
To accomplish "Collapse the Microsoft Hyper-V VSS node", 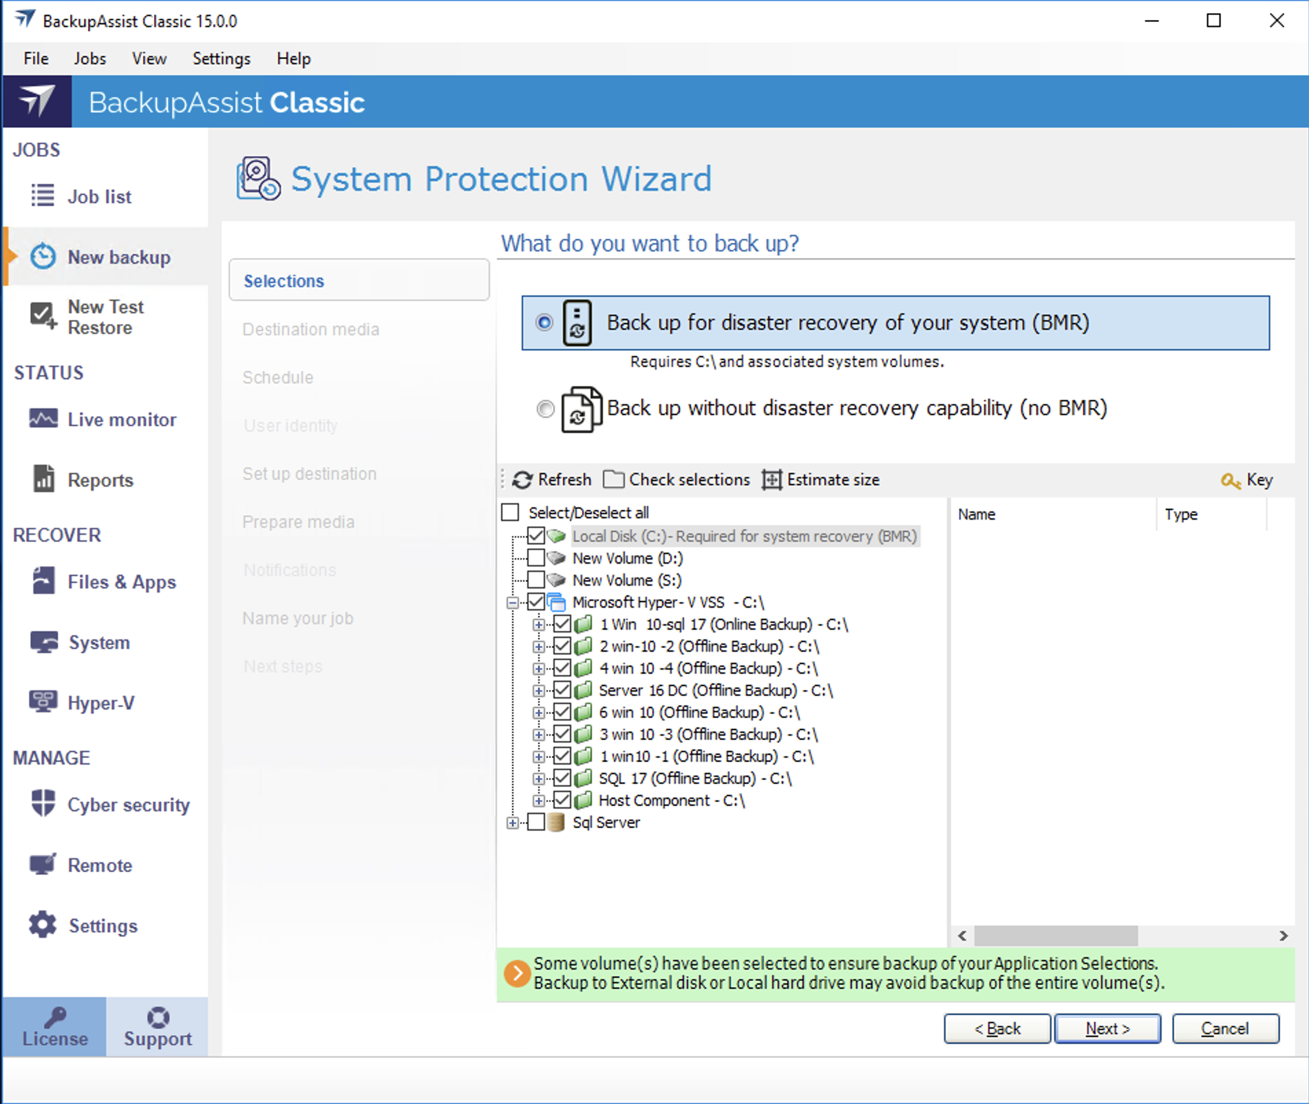I will coord(512,603).
